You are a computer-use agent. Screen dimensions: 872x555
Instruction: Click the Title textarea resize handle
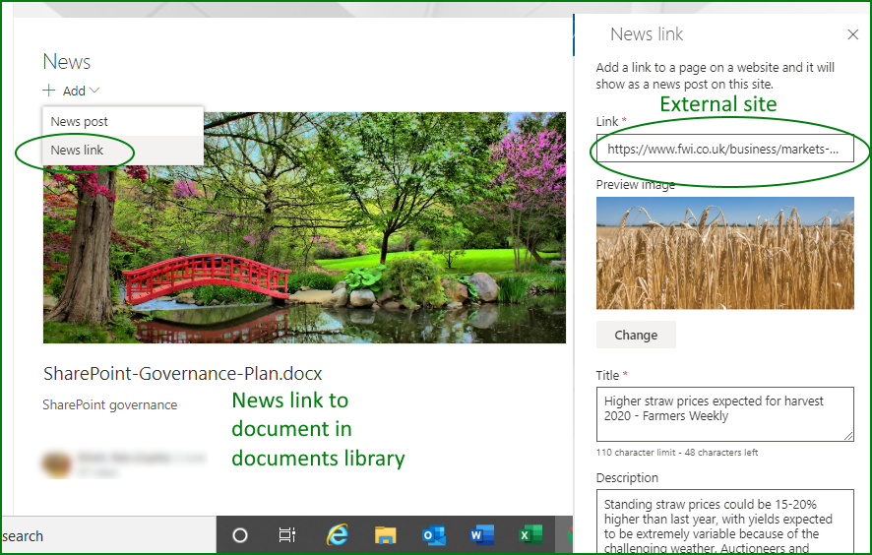point(848,436)
